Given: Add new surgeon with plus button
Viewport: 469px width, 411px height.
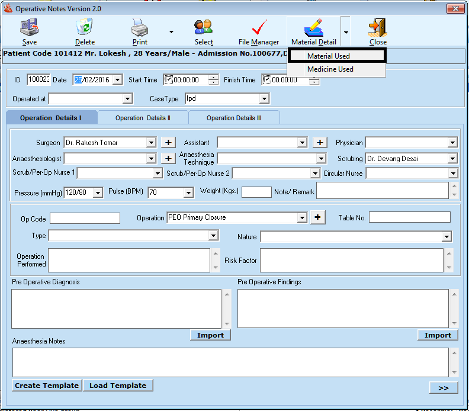Looking at the screenshot, I should coord(168,142).
